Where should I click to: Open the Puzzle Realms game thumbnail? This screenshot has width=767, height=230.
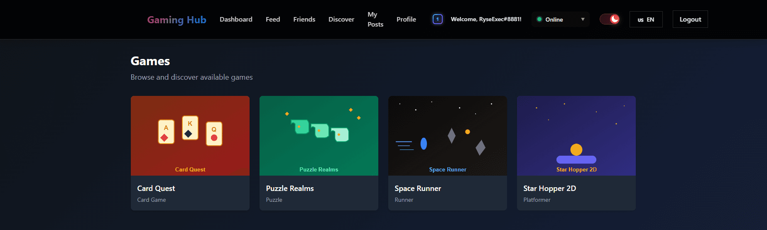click(x=319, y=135)
